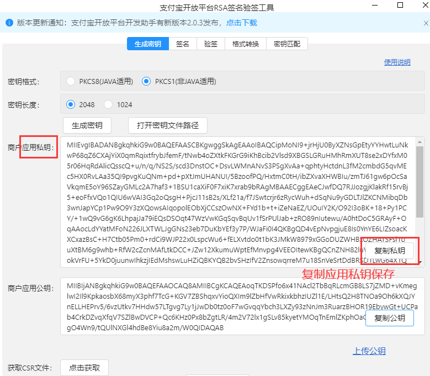This screenshot has width=430, height=376.
Task: Click the private key scrollbar thumb
Action: pos(420,182)
